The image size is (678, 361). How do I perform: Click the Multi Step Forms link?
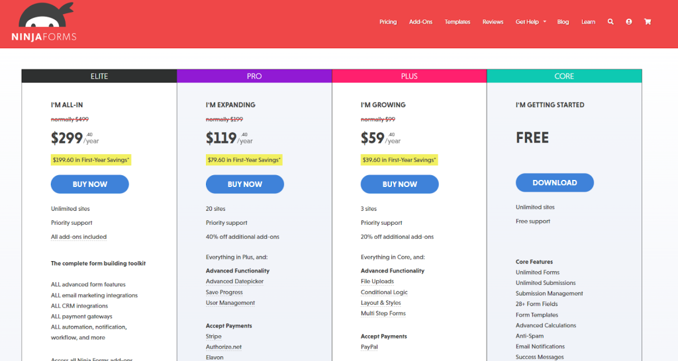pos(383,313)
